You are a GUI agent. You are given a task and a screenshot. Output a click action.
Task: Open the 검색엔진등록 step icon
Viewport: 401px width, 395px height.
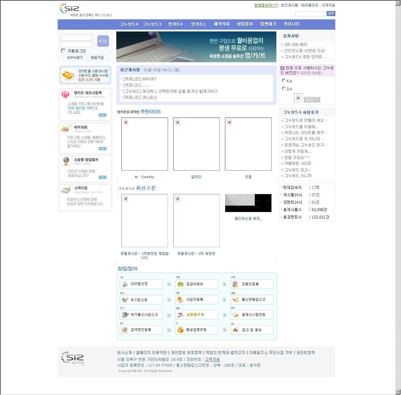[x=125, y=330]
